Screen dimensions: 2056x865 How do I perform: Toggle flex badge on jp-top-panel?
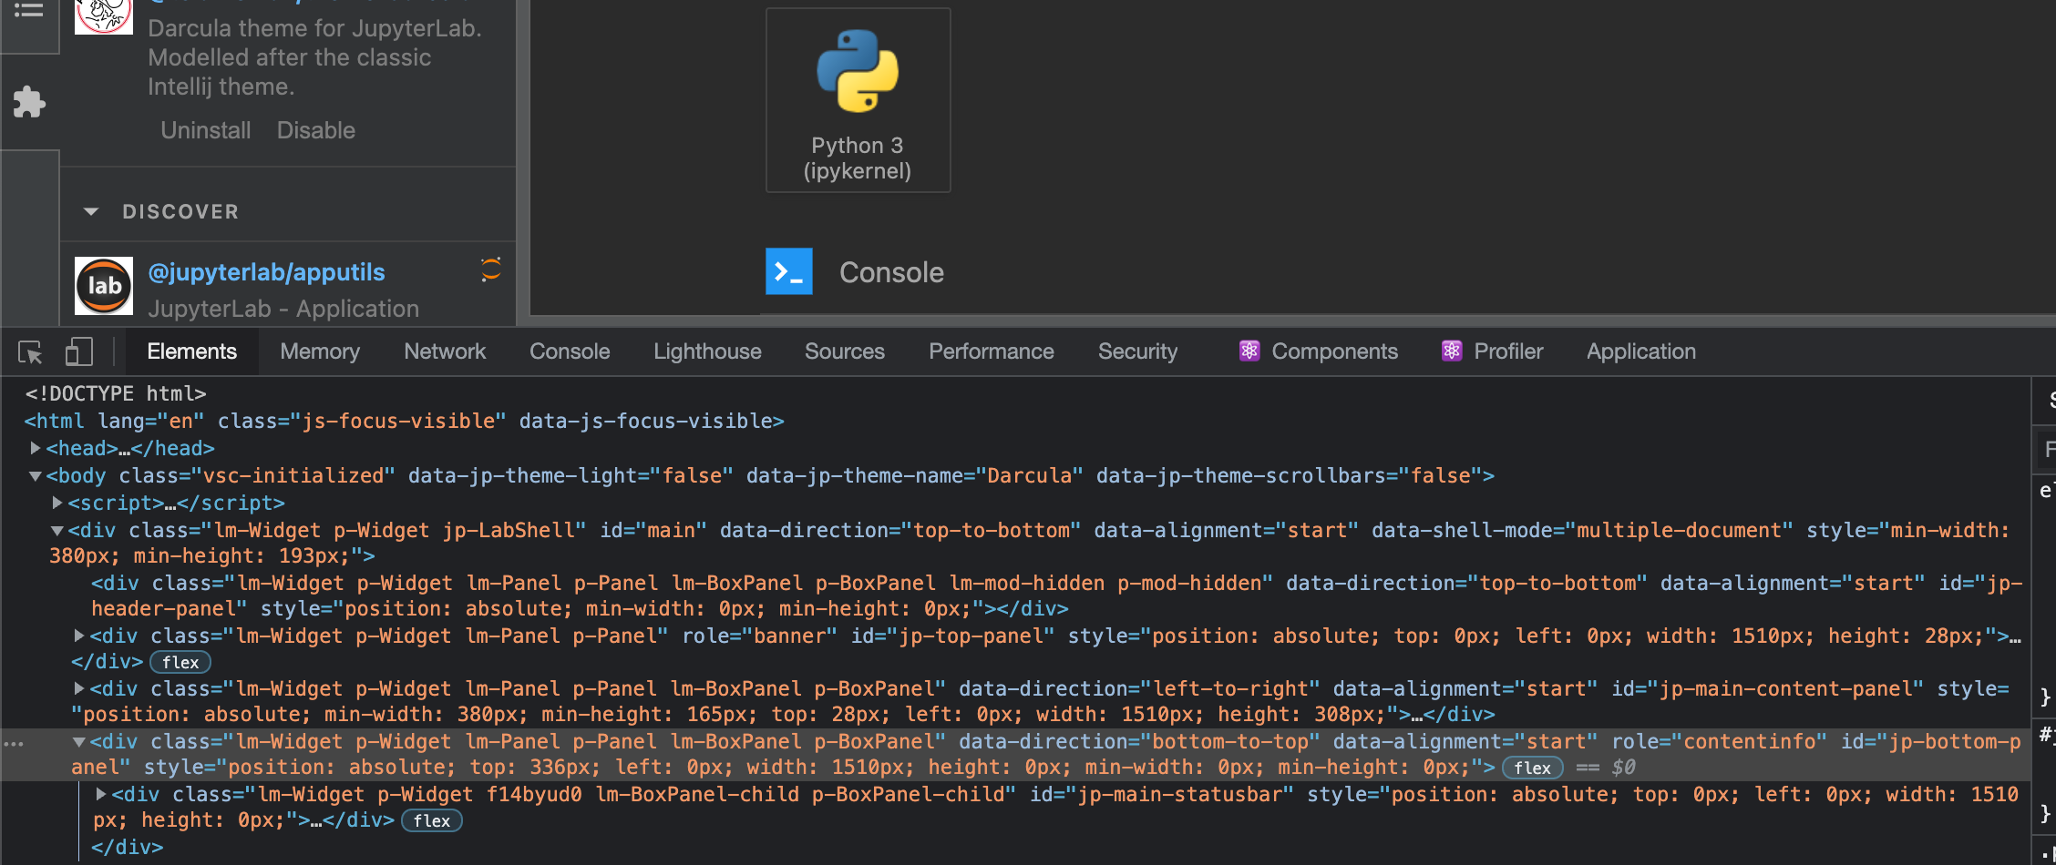[180, 662]
